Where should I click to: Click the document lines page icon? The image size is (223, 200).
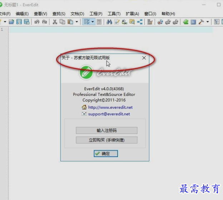point(99,22)
